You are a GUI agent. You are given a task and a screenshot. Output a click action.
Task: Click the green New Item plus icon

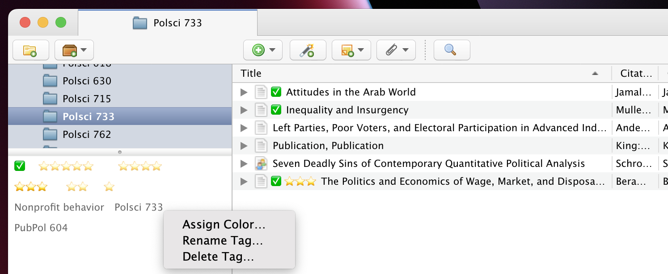click(x=259, y=50)
